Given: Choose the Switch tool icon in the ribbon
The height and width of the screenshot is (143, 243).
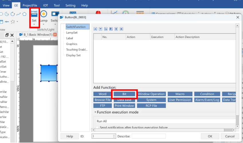Looking at the screenshot, I should click(x=55, y=14).
